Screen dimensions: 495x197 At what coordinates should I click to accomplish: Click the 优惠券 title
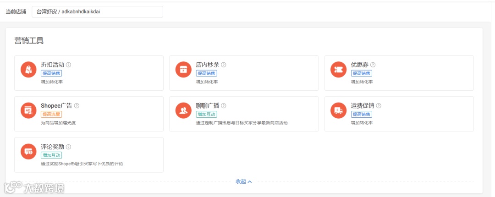point(360,65)
